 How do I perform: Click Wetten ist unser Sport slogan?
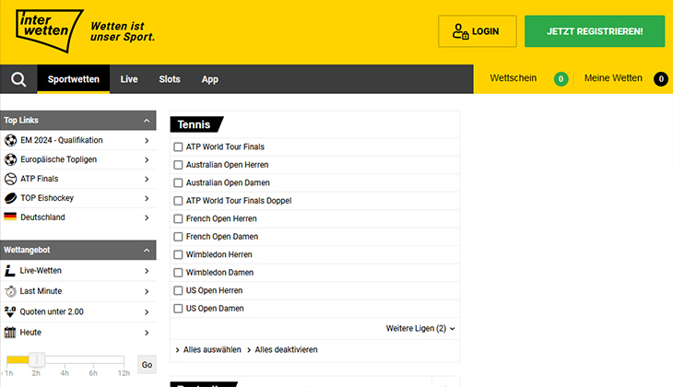(x=123, y=31)
